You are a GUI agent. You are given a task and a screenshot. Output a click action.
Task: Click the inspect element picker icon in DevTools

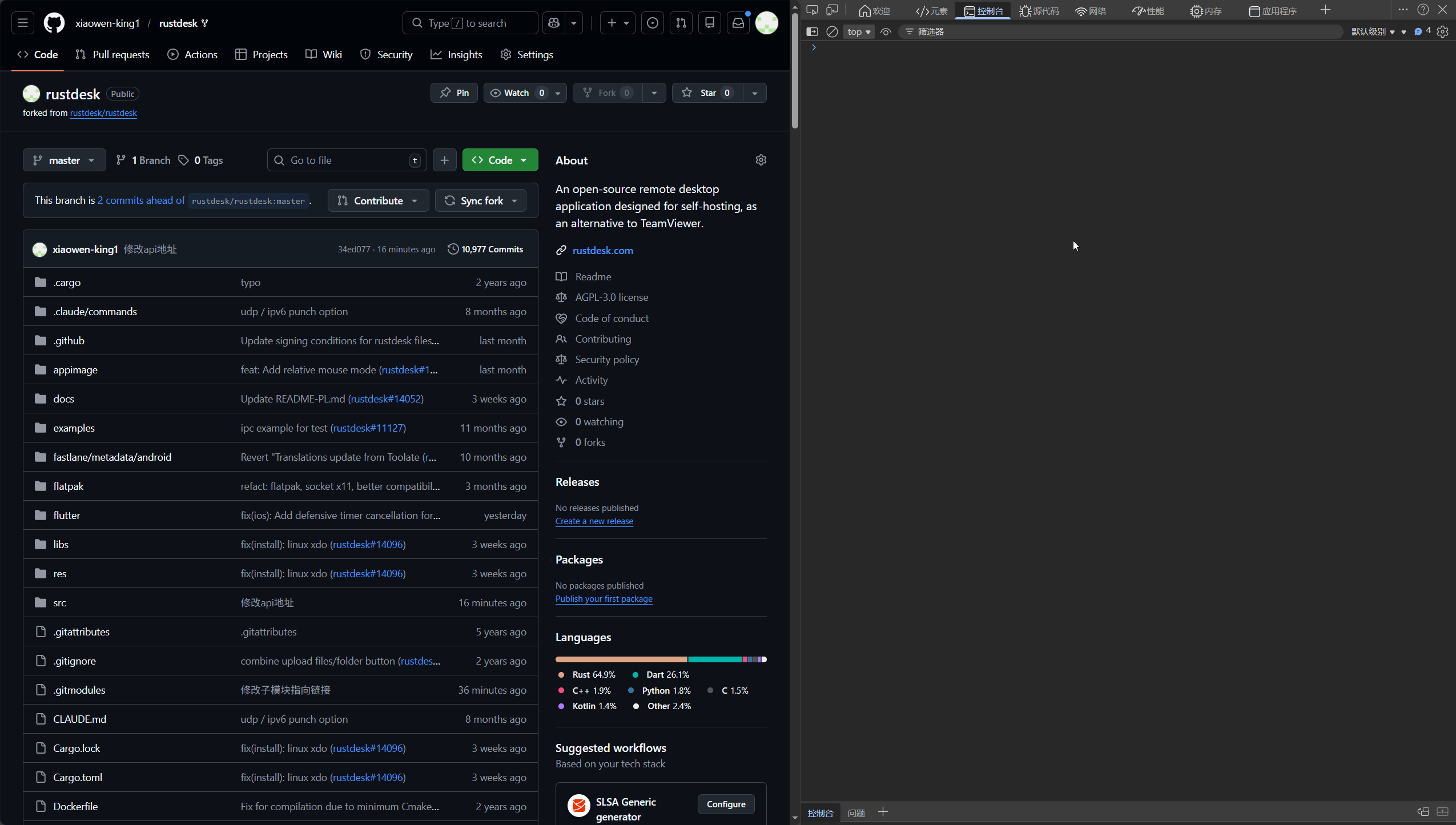(x=812, y=10)
